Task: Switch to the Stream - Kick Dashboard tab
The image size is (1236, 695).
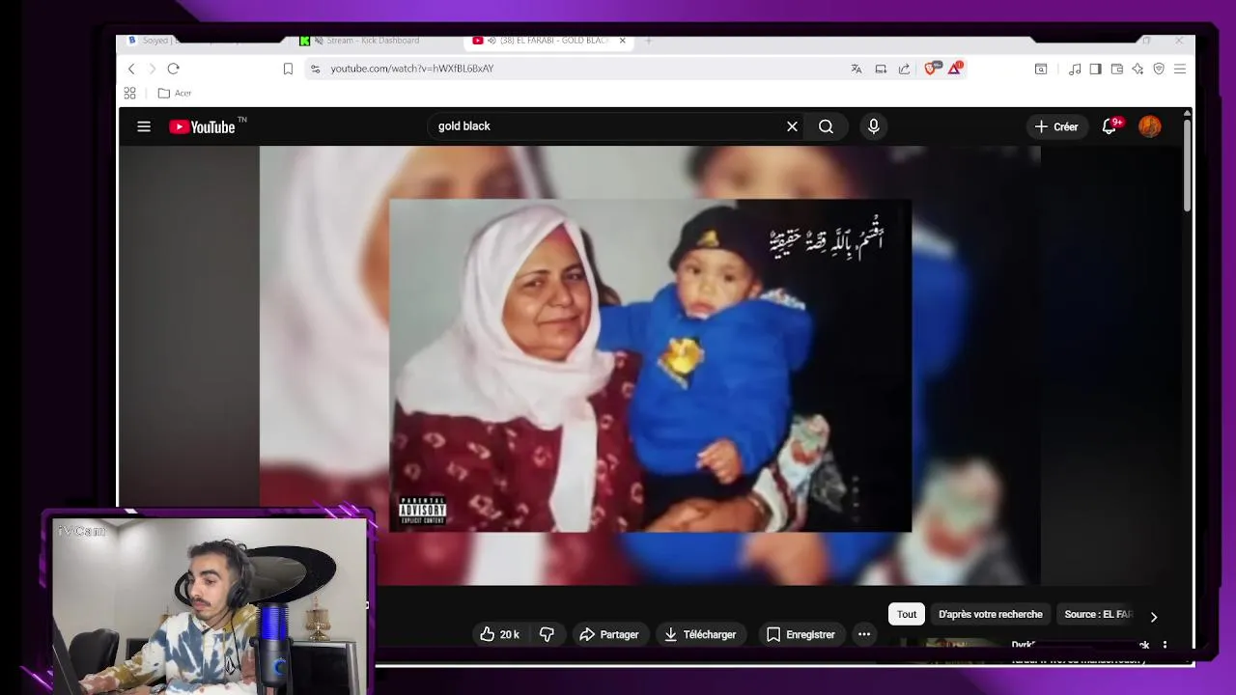Action: click(372, 41)
